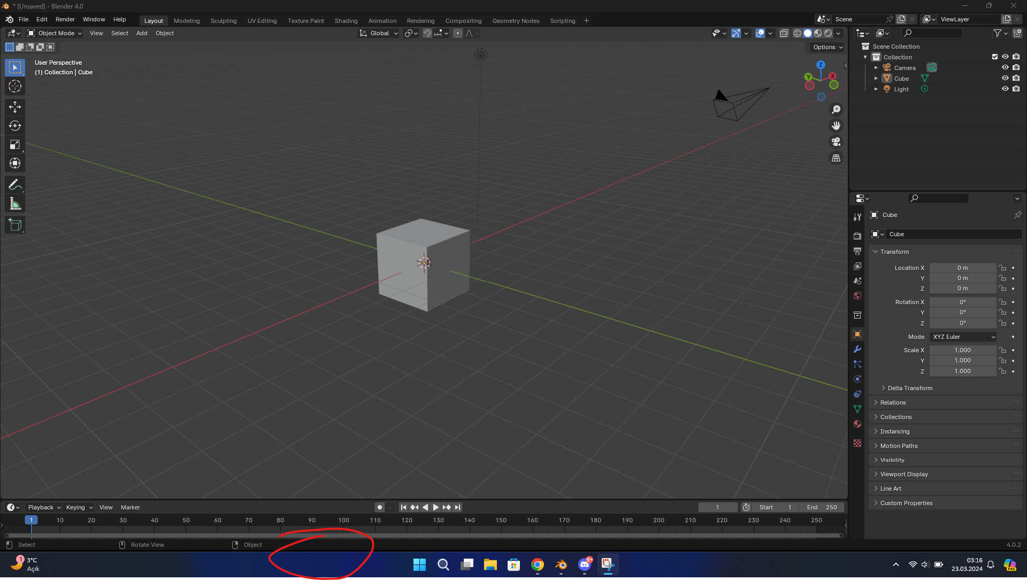Image resolution: width=1027 pixels, height=580 pixels.
Task: Disable Camera in renders camera icon
Action: click(1016, 67)
